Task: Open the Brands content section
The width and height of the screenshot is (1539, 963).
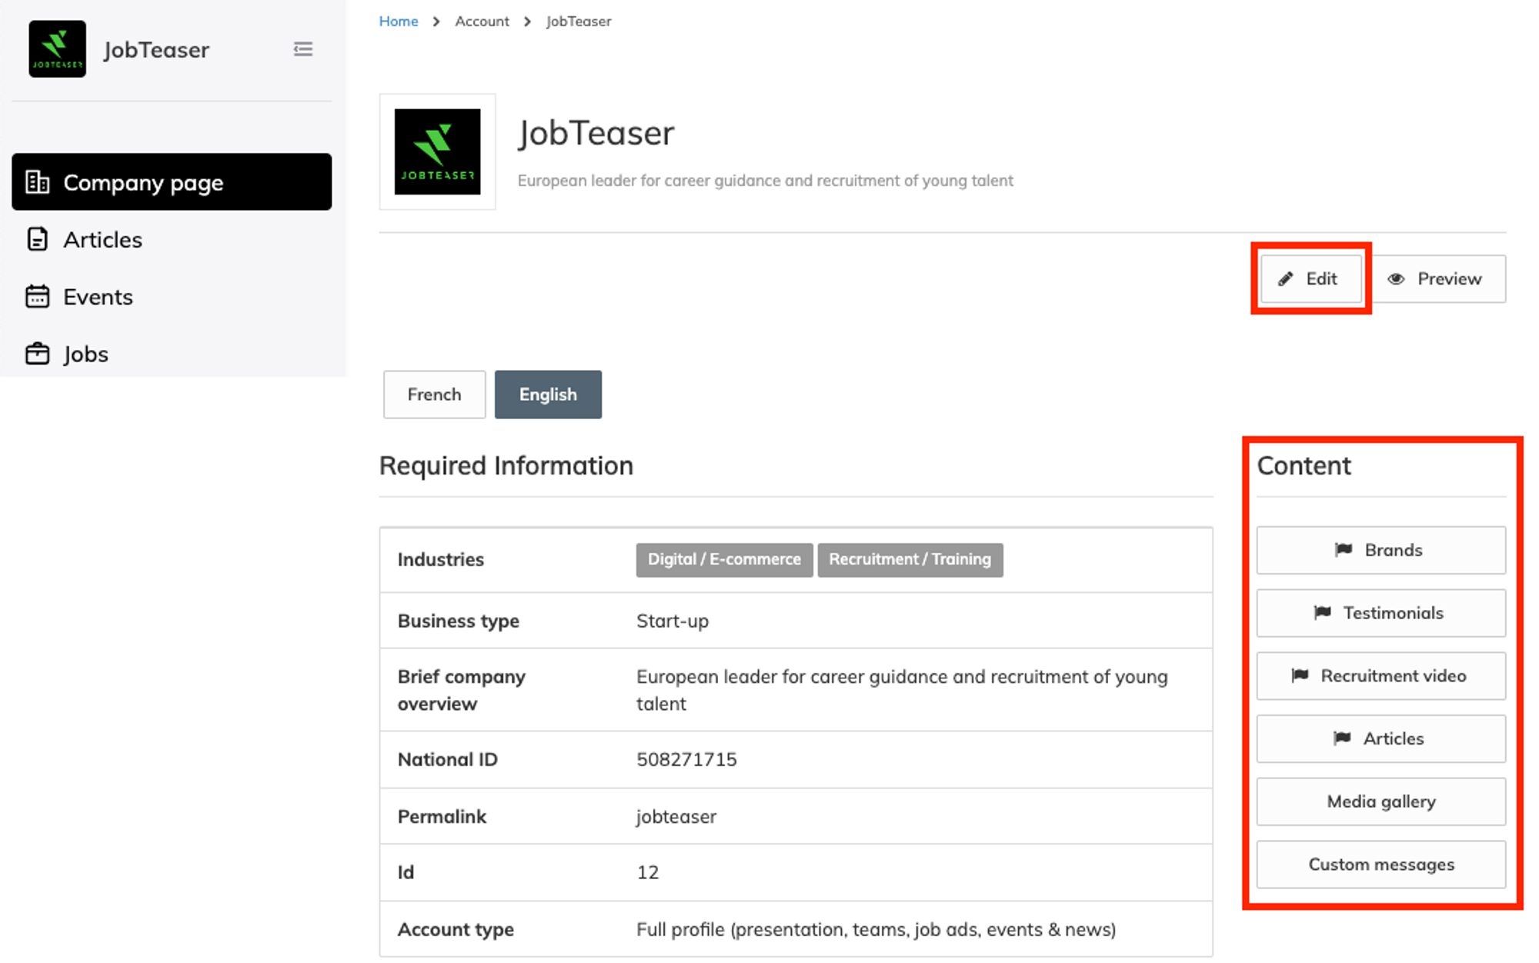Action: 1380,550
